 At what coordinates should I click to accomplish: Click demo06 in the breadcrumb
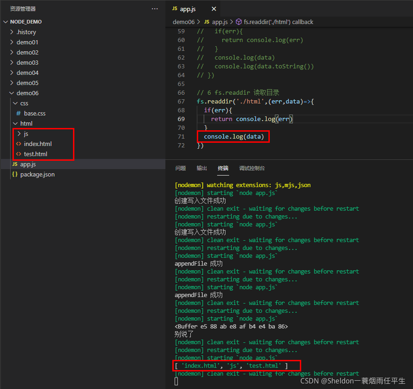point(183,22)
